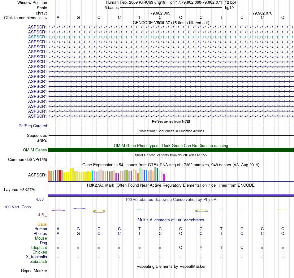Click the purple Layered H3K27Ac signal bar
Image resolution: width=294 pixels, height=278 pixels.
click(171, 195)
